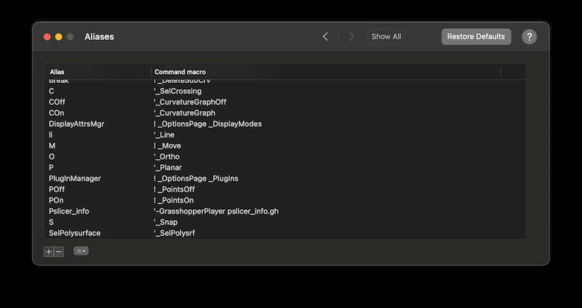Remove alias with the minus button

click(59, 251)
